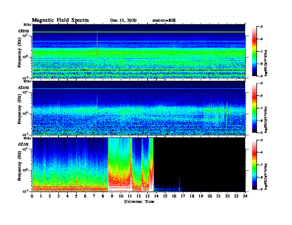Click the '-7' tick on dH/dt color bar
The image size is (292, 225).
click(261, 51)
